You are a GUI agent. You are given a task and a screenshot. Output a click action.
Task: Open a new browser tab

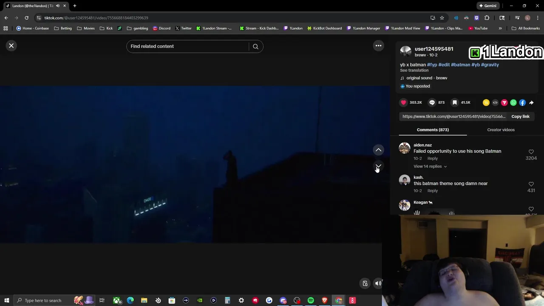coord(74,6)
